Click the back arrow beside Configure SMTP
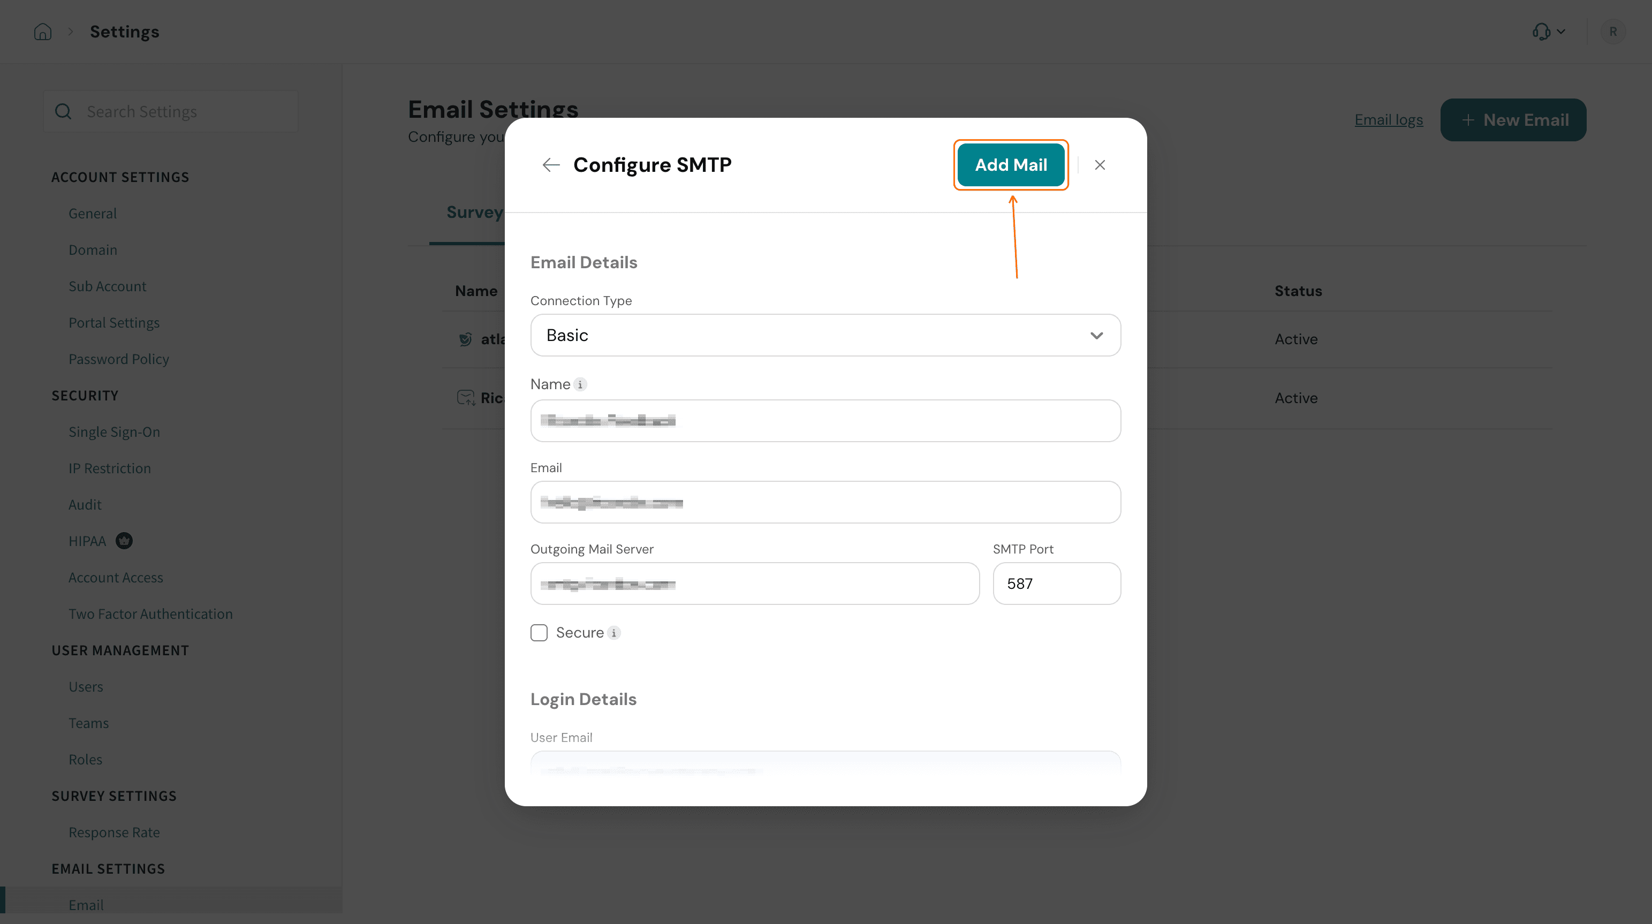 pos(551,165)
